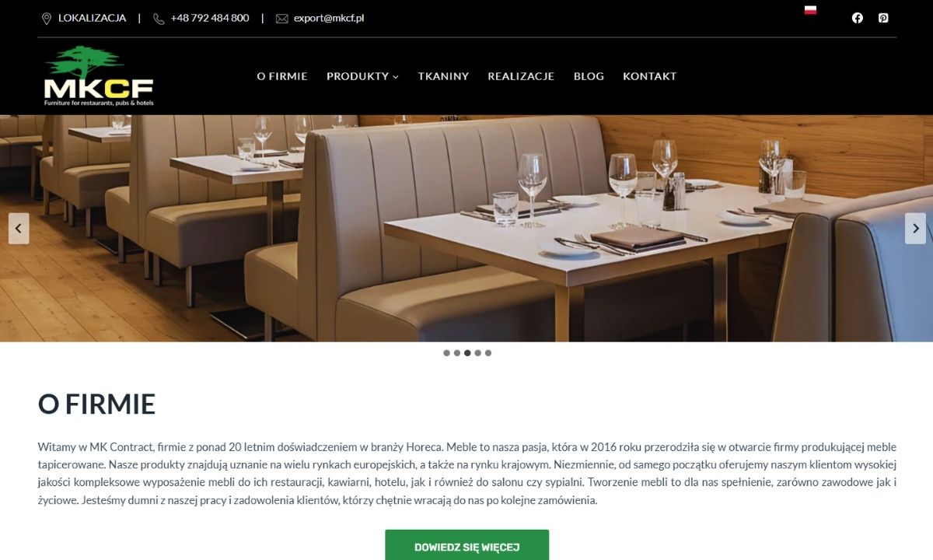Select the second carousel dot

pos(457,353)
